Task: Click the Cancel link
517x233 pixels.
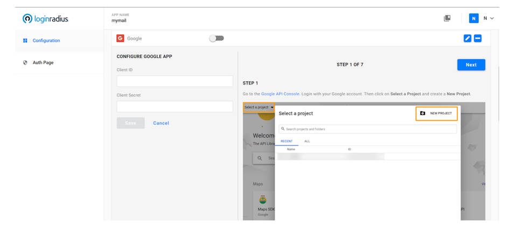Action: (161, 123)
